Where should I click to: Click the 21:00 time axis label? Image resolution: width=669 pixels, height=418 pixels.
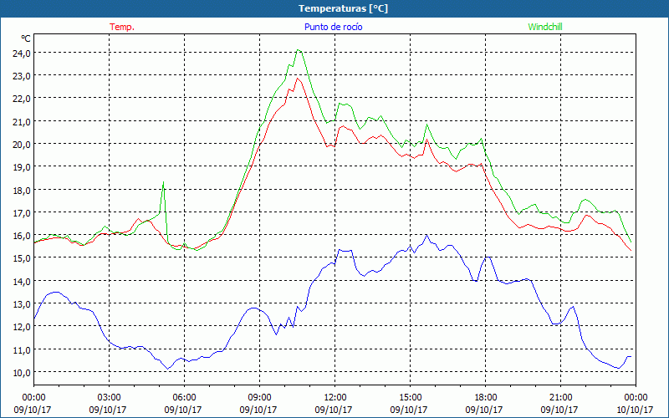(560, 398)
